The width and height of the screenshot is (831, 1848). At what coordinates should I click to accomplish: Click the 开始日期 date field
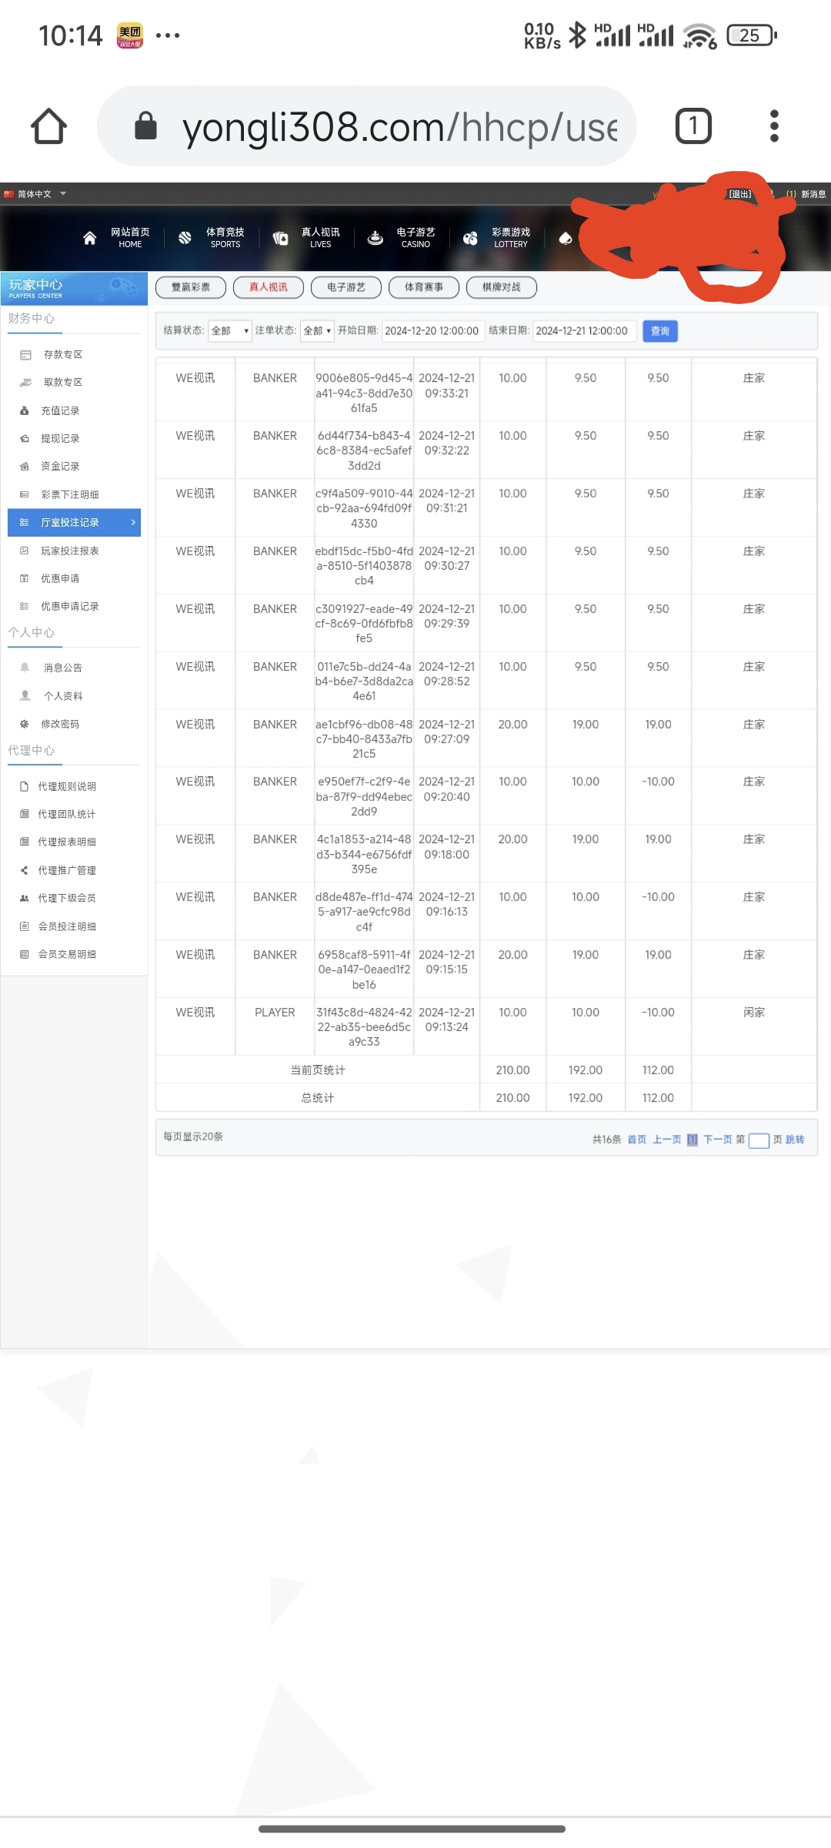click(x=432, y=331)
